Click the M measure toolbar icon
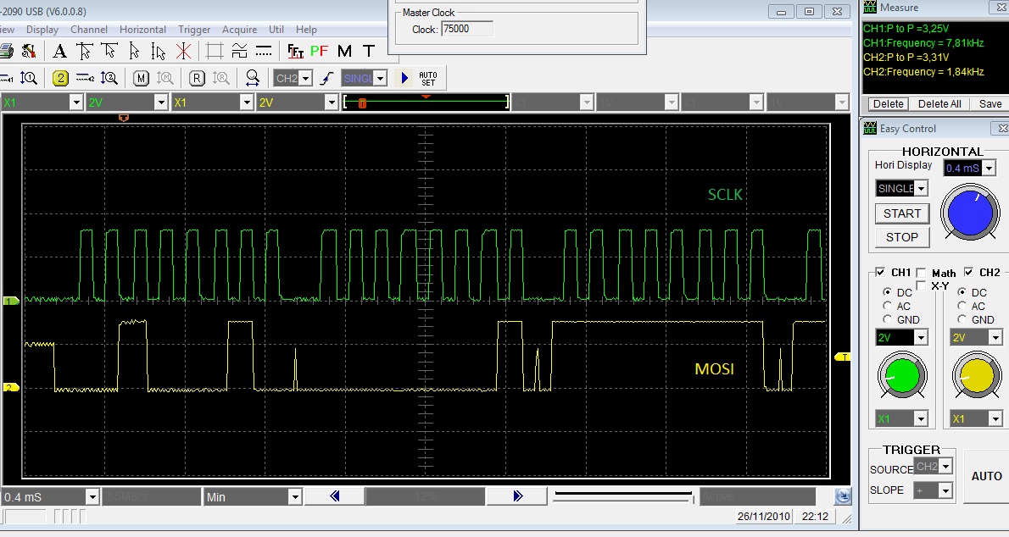The image size is (1009, 537). (x=344, y=51)
